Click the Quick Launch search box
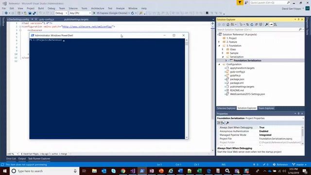 click(270, 2)
